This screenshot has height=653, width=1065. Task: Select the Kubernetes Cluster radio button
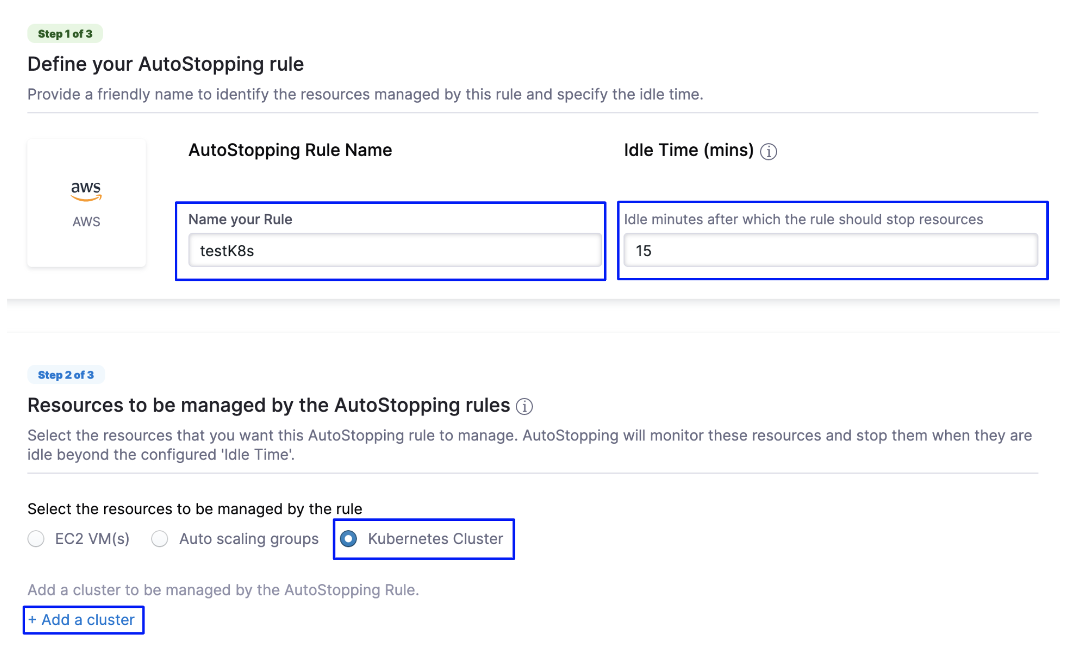[349, 539]
